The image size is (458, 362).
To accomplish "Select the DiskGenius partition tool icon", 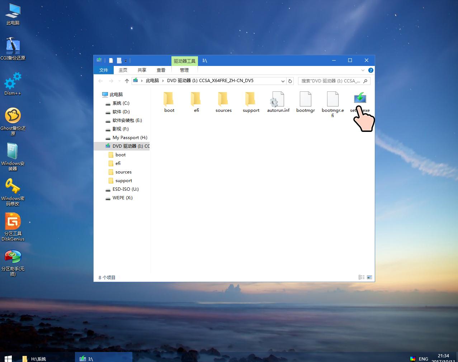I will pyautogui.click(x=13, y=222).
